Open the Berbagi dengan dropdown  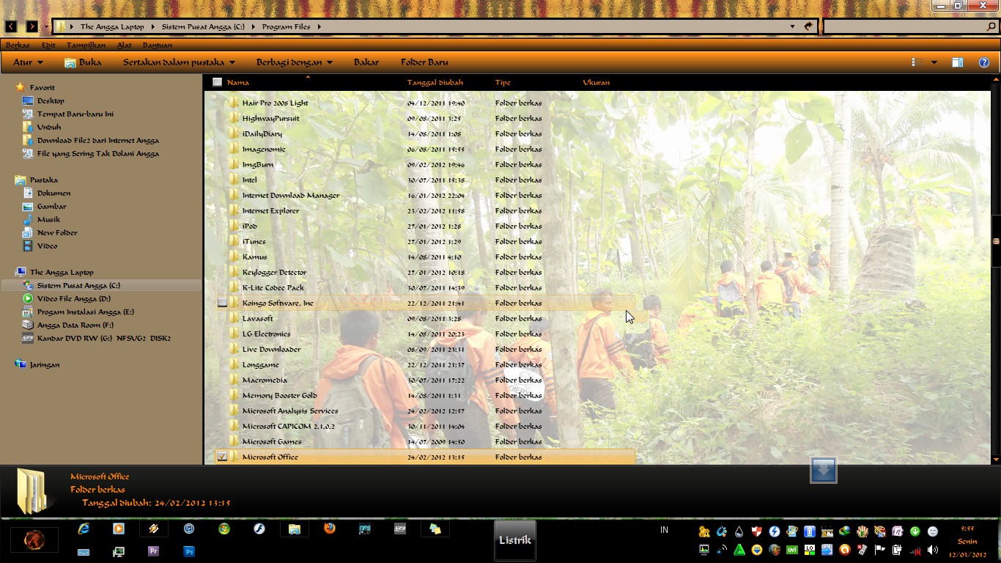(294, 62)
